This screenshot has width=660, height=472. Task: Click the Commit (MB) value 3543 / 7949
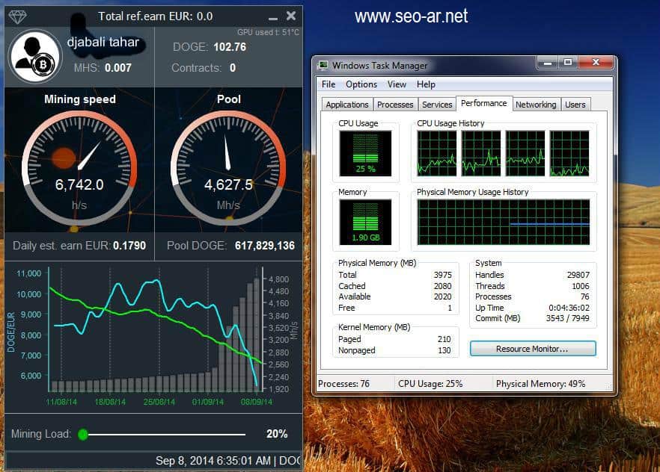point(567,318)
